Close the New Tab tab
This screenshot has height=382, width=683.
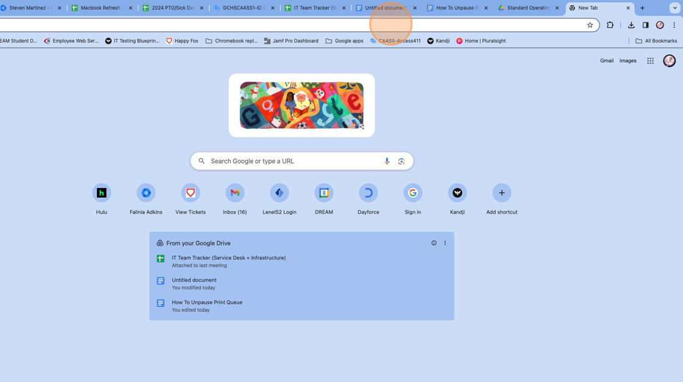[628, 8]
